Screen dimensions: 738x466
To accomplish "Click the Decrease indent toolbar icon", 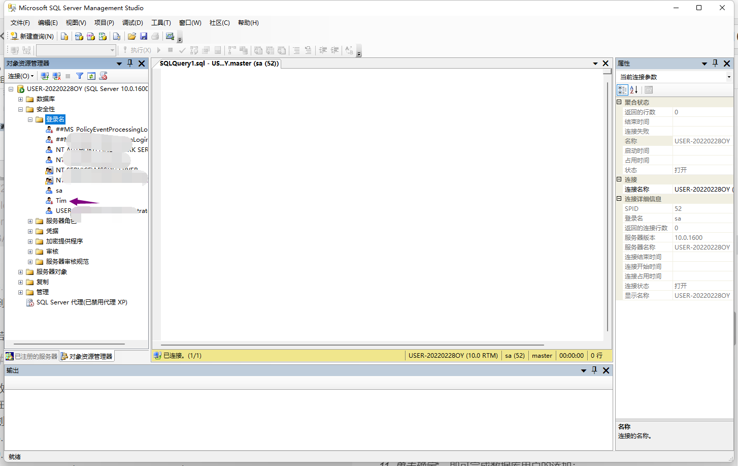I will coord(323,50).
